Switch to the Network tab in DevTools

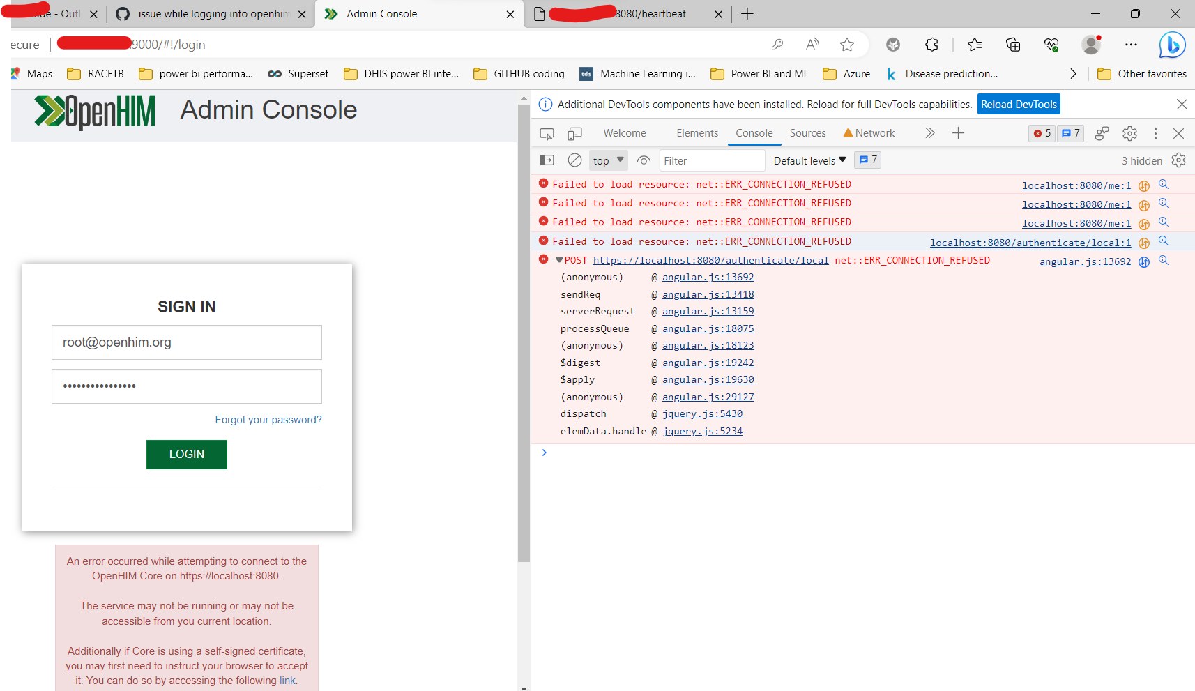(874, 133)
